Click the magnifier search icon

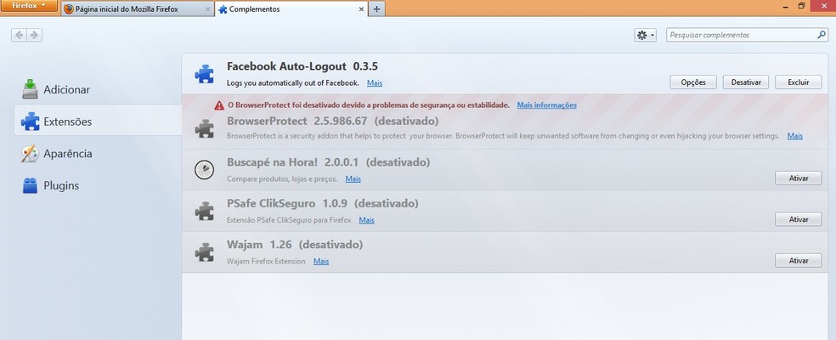[x=822, y=35]
